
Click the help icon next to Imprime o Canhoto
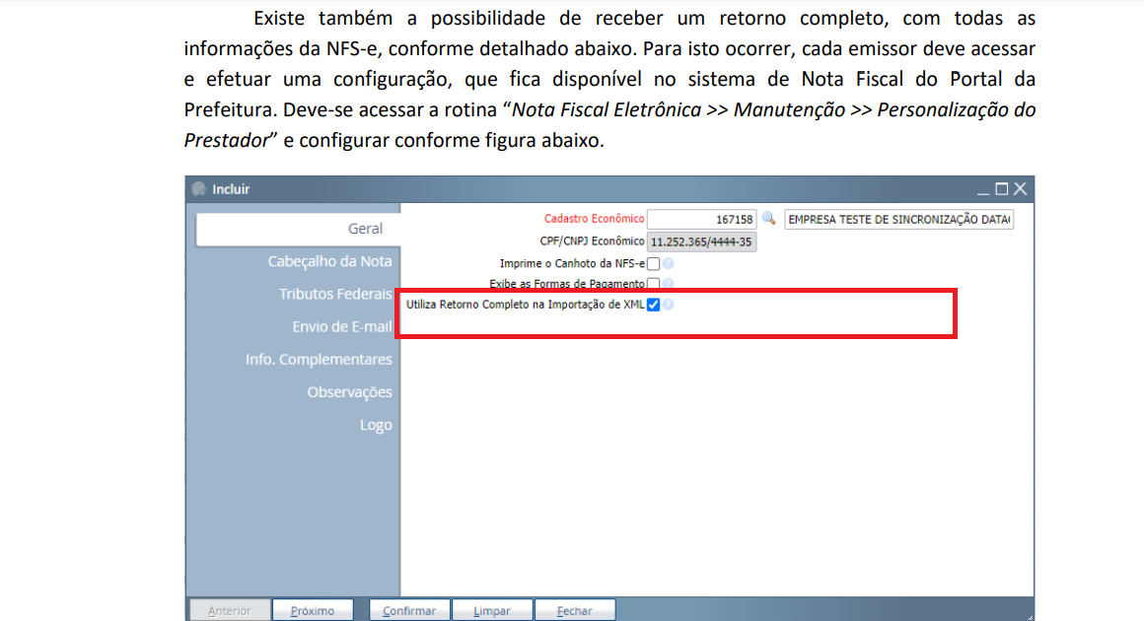click(x=669, y=263)
